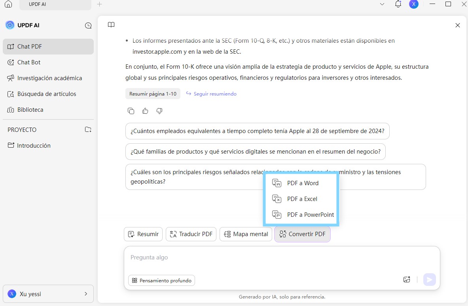
Task: Copy the AI summary response
Action: [x=131, y=111]
